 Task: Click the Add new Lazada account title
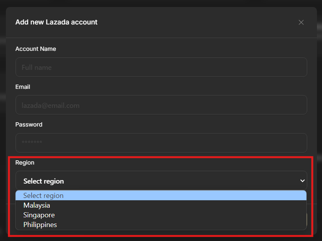(56, 22)
